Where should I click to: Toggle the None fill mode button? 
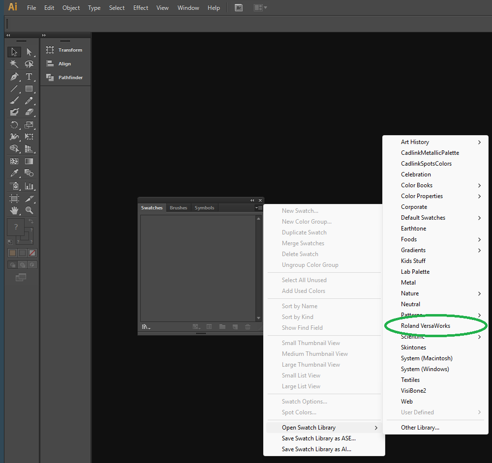pyautogui.click(x=32, y=253)
